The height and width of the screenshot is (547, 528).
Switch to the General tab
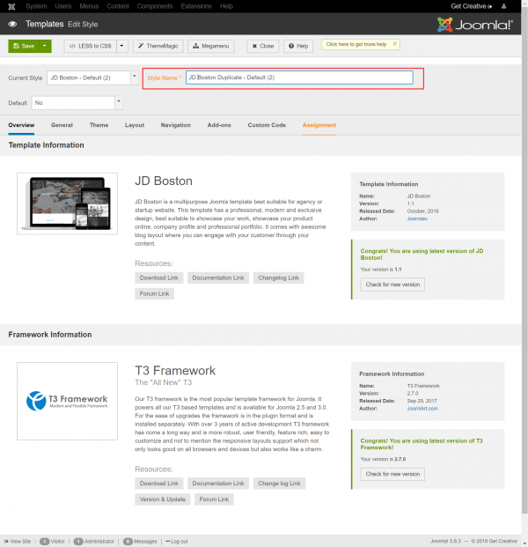pyautogui.click(x=62, y=125)
